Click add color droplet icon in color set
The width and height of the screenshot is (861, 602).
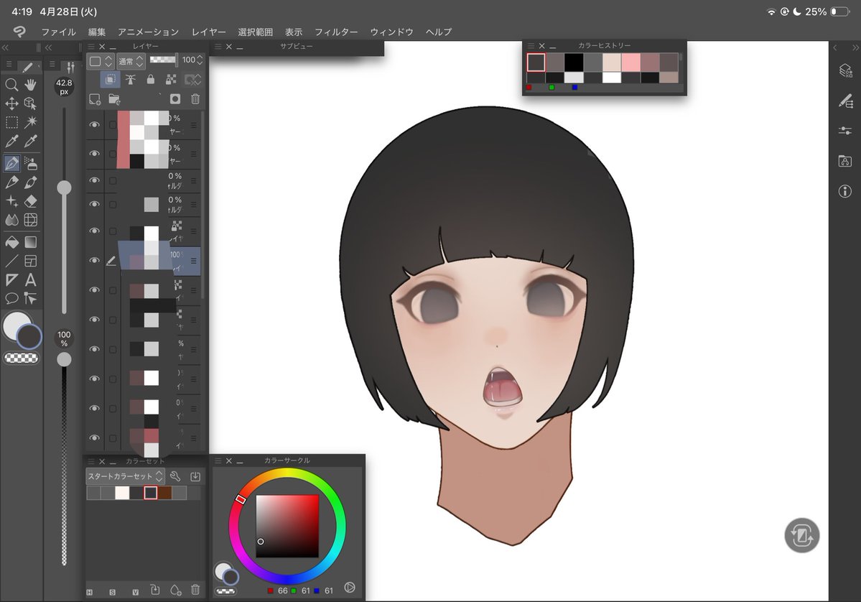(175, 590)
